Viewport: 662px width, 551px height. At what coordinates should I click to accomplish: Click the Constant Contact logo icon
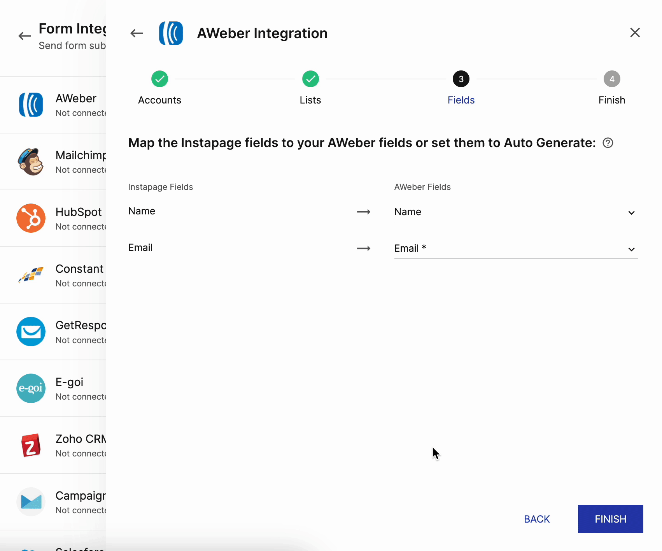31,275
